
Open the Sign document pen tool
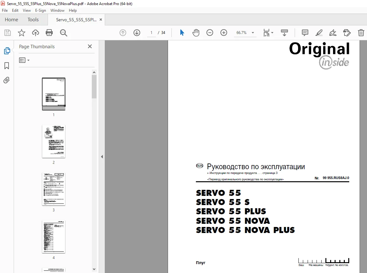click(333, 33)
